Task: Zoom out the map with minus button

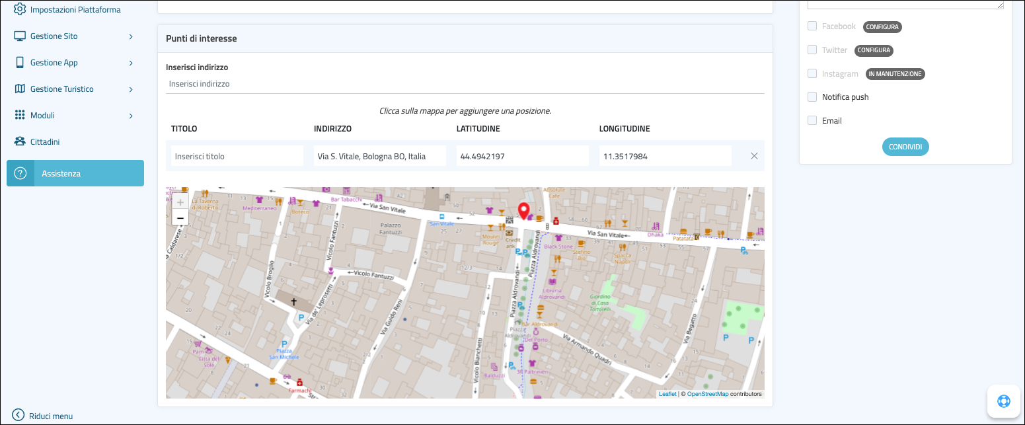Action: pos(180,218)
